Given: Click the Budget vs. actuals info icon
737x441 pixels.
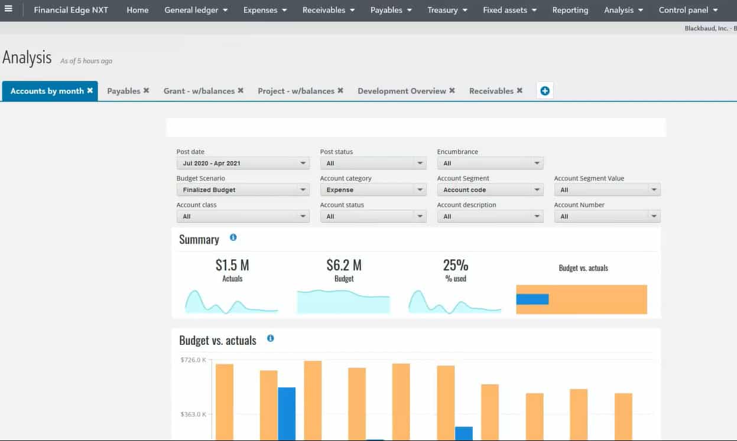Looking at the screenshot, I should (x=270, y=338).
